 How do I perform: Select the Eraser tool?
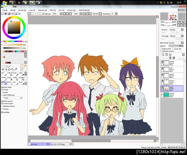pos(10,79)
